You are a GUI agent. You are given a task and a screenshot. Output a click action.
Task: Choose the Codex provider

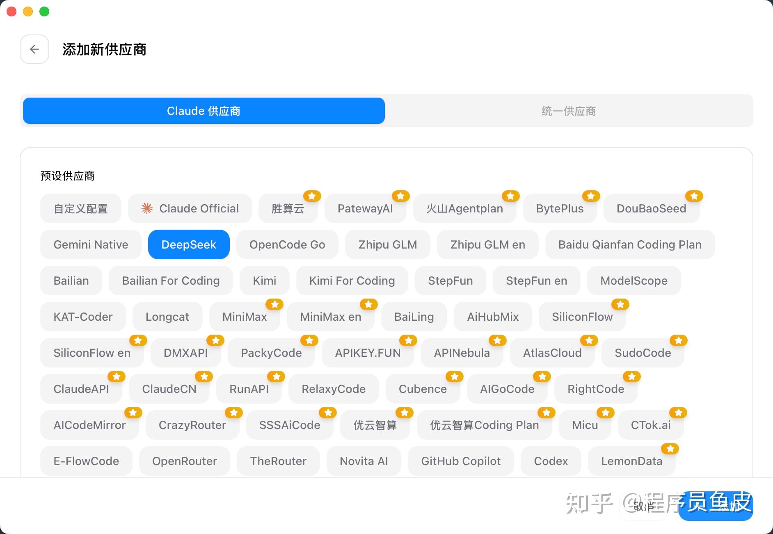pyautogui.click(x=551, y=461)
